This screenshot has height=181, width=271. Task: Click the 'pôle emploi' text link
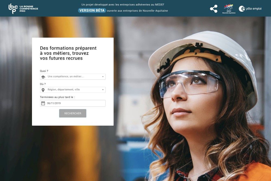coord(254,9)
